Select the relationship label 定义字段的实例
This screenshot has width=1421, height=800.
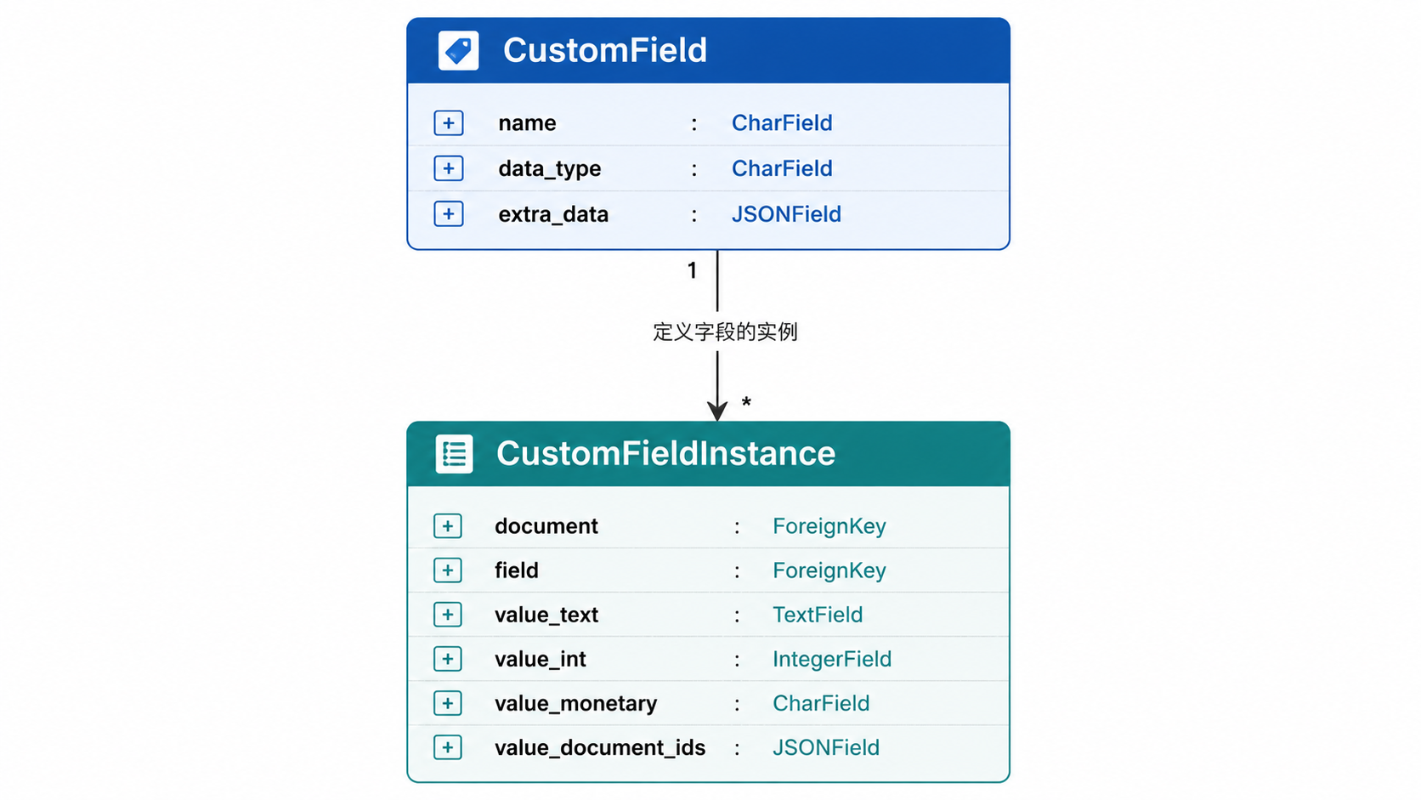[x=725, y=332]
